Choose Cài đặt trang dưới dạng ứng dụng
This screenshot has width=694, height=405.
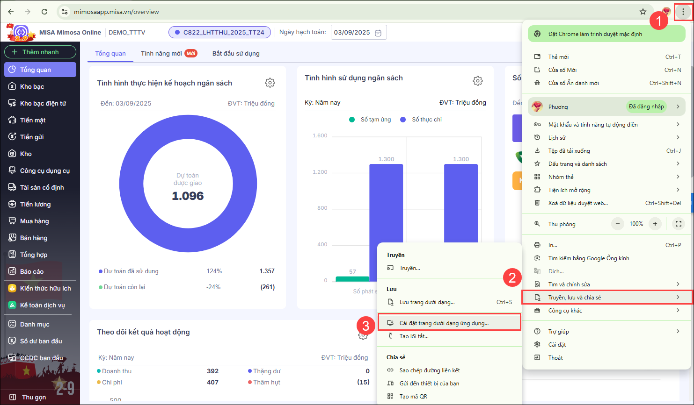444,323
